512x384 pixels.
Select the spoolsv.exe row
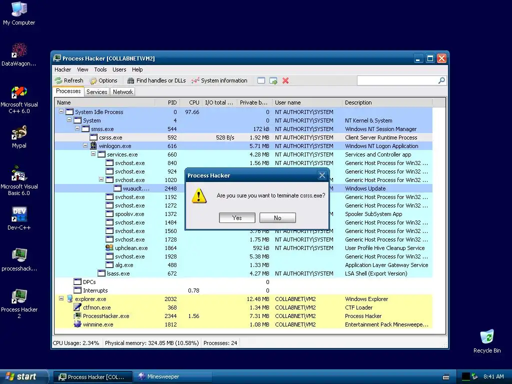point(243,214)
